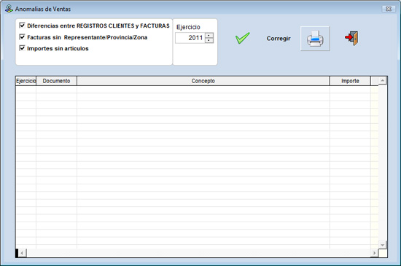Increase Ejercicio year with up spinner arrow
This screenshot has height=266, width=401.
(x=209, y=36)
